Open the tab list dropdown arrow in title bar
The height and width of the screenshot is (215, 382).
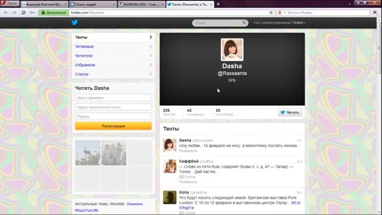coord(350,4)
